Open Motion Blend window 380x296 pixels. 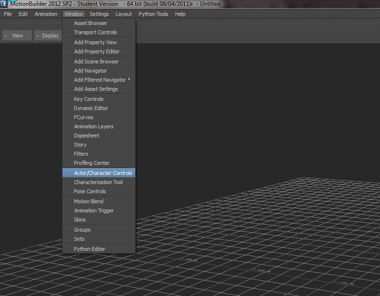pyautogui.click(x=99, y=201)
